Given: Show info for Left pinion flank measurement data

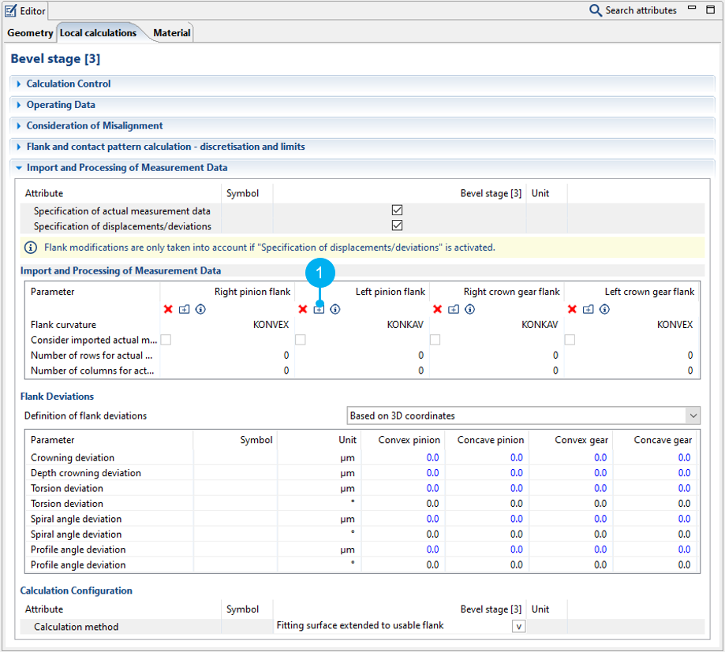Looking at the screenshot, I should [334, 309].
